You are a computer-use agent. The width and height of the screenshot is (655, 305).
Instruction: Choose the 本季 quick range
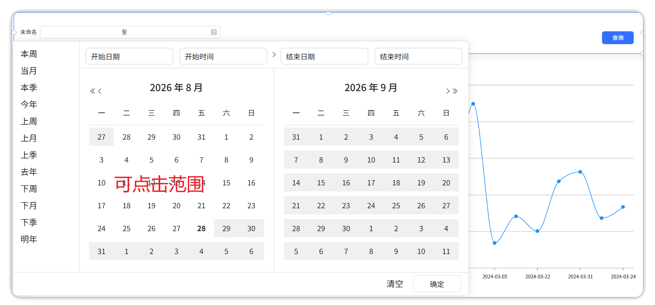pos(29,87)
